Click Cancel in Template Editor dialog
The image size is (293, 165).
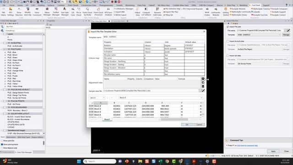click(x=199, y=125)
